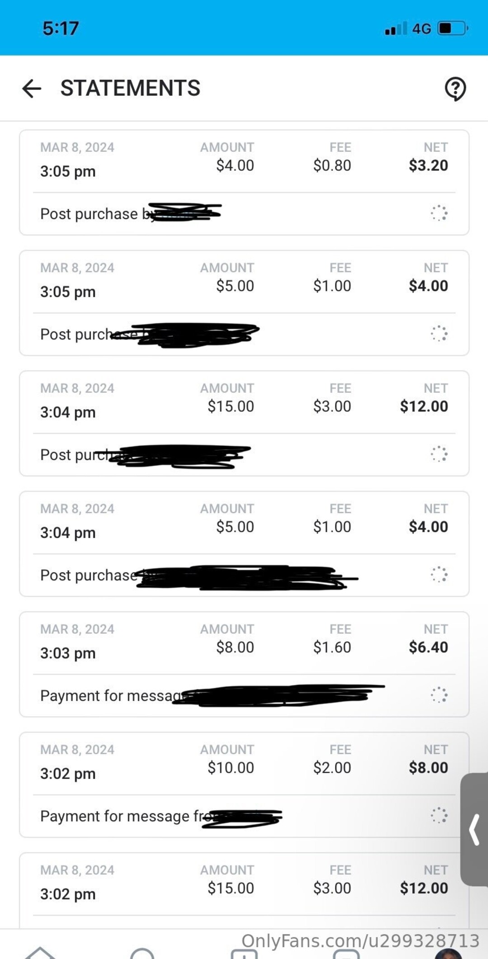Expand the gray side panel chevron handle
This screenshot has width=488, height=959.
coord(474,829)
